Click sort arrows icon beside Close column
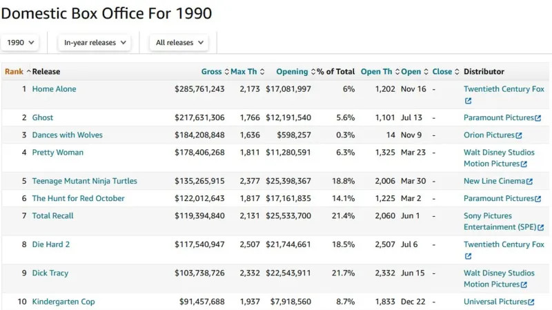 (457, 72)
